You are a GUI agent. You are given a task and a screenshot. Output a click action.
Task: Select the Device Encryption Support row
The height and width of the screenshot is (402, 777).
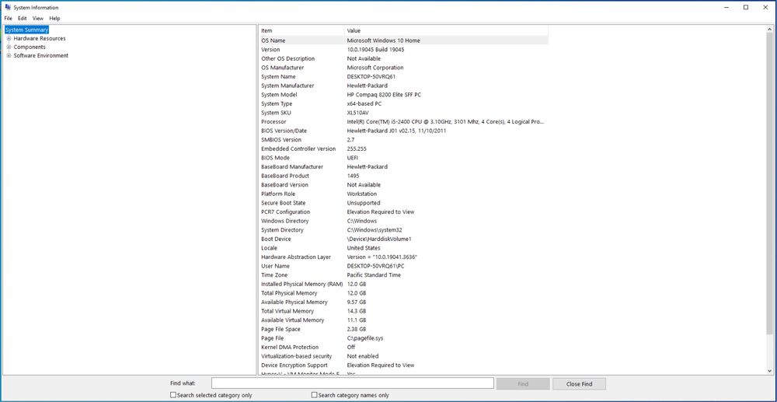tap(403, 365)
